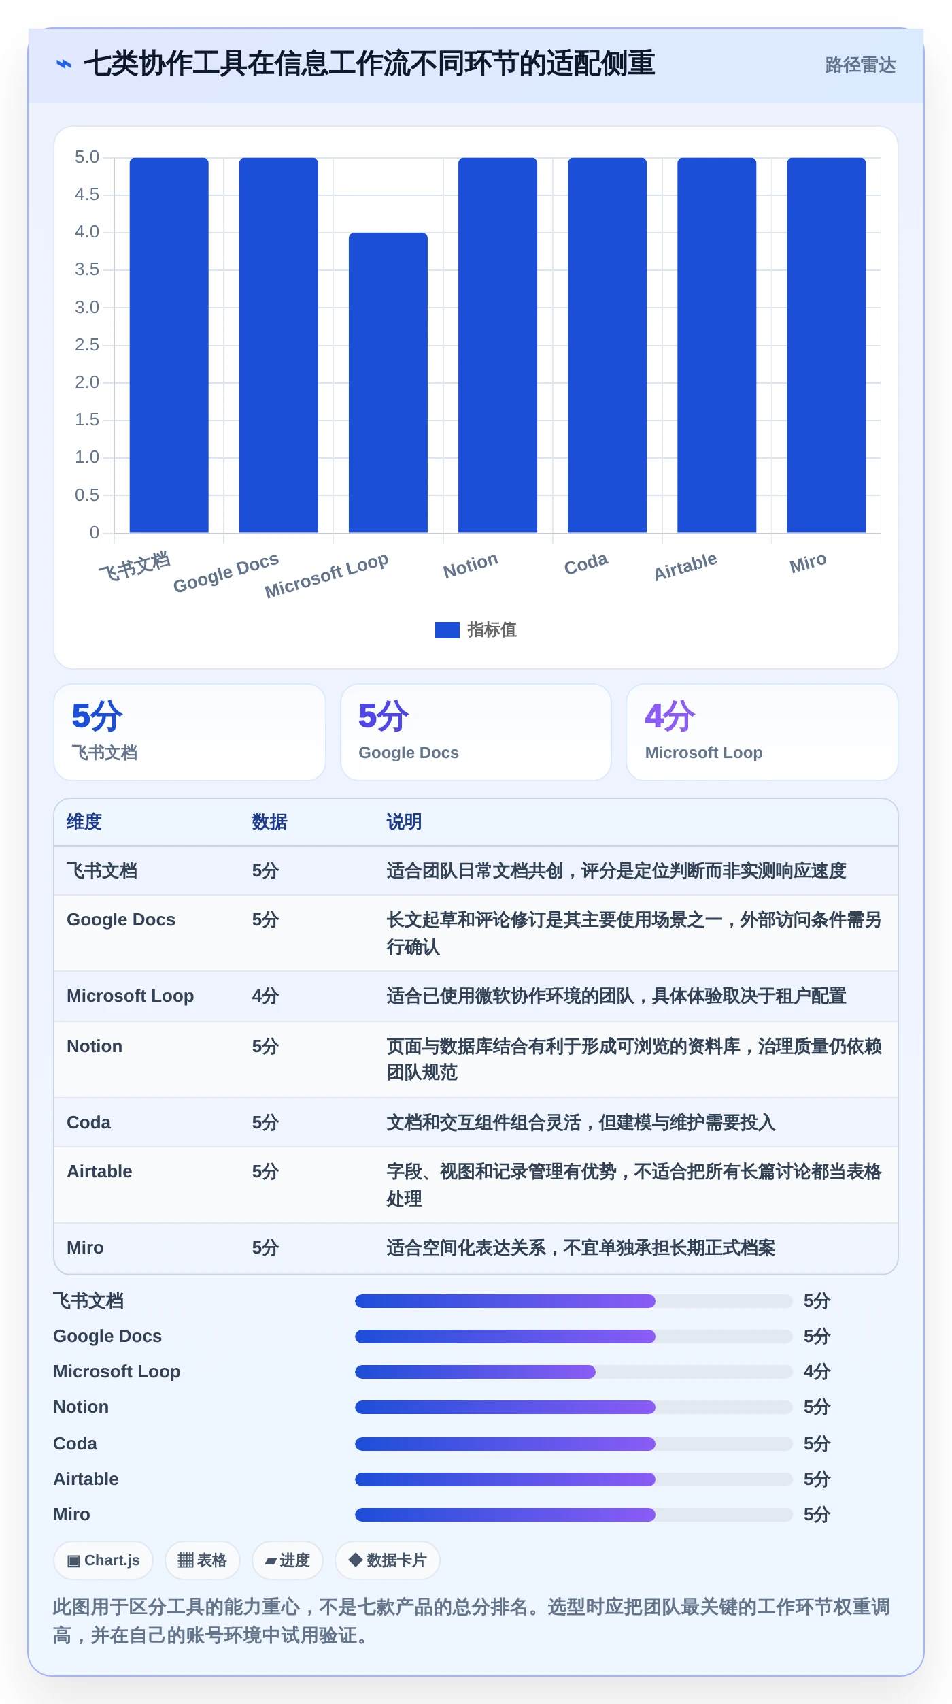
Task: Click the footnote paragraph starting 此图用于区分工具
Action: pos(472,1621)
